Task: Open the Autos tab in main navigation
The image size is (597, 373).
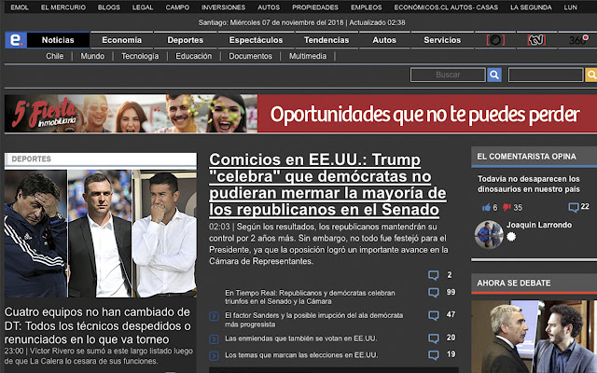Action: click(384, 40)
